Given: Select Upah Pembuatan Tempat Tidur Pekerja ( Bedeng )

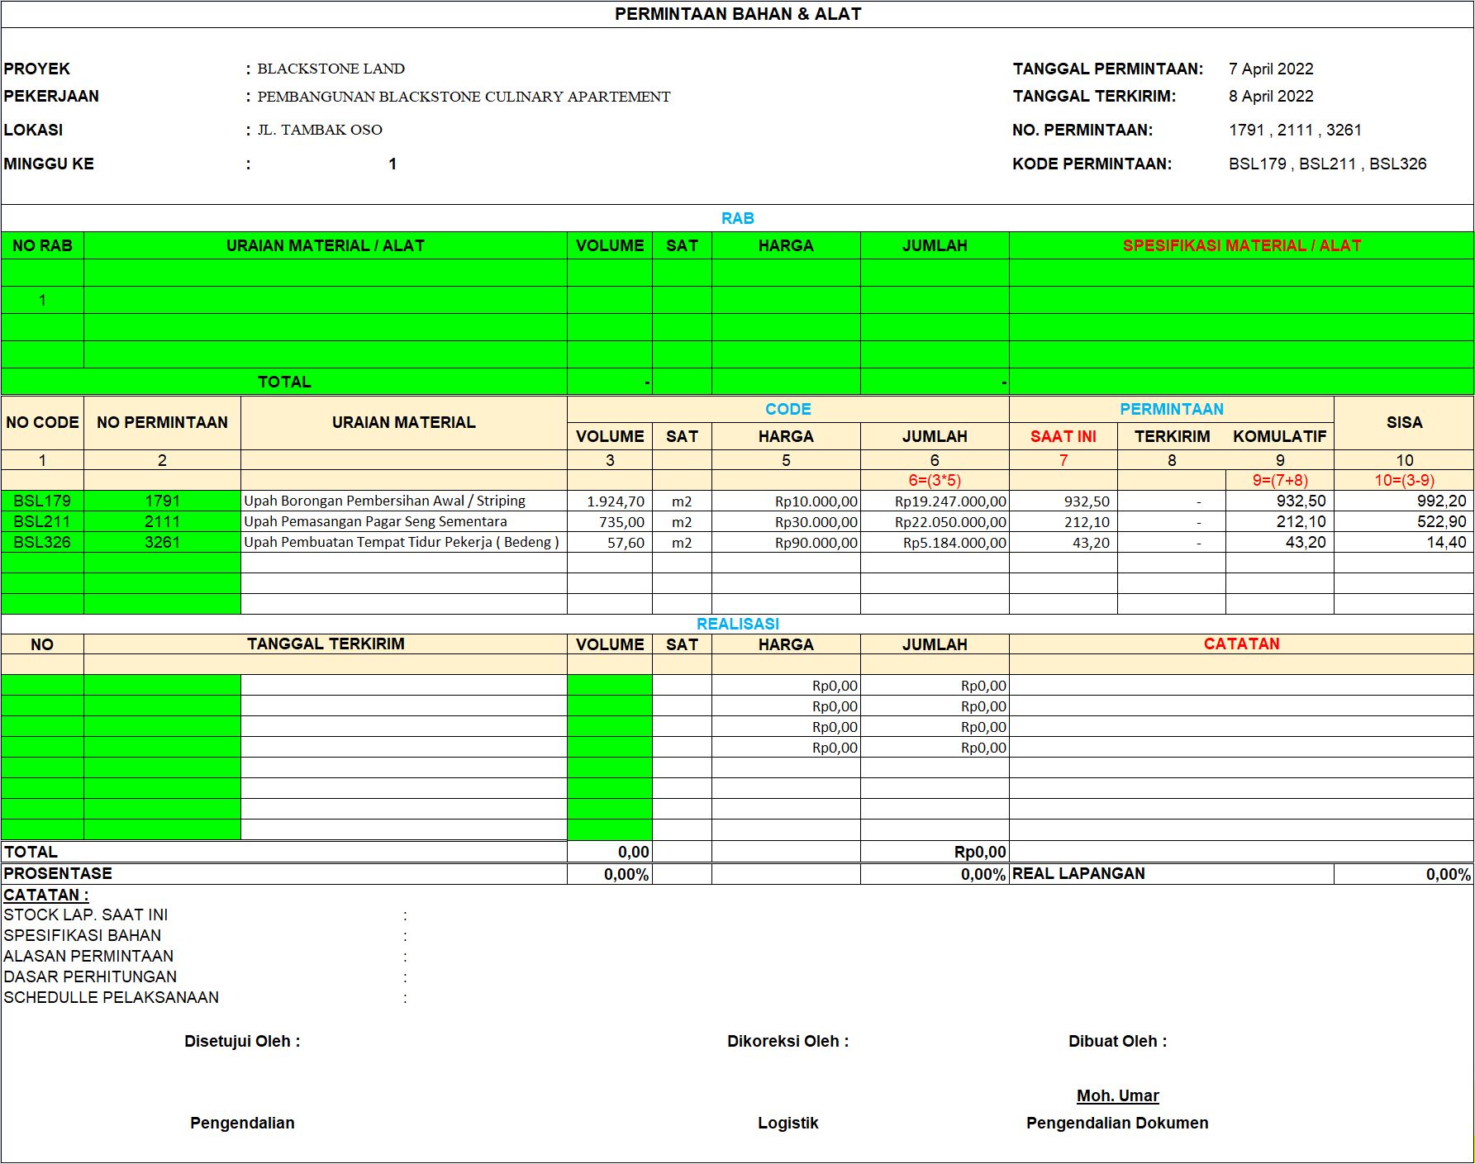Looking at the screenshot, I should (x=402, y=542).
